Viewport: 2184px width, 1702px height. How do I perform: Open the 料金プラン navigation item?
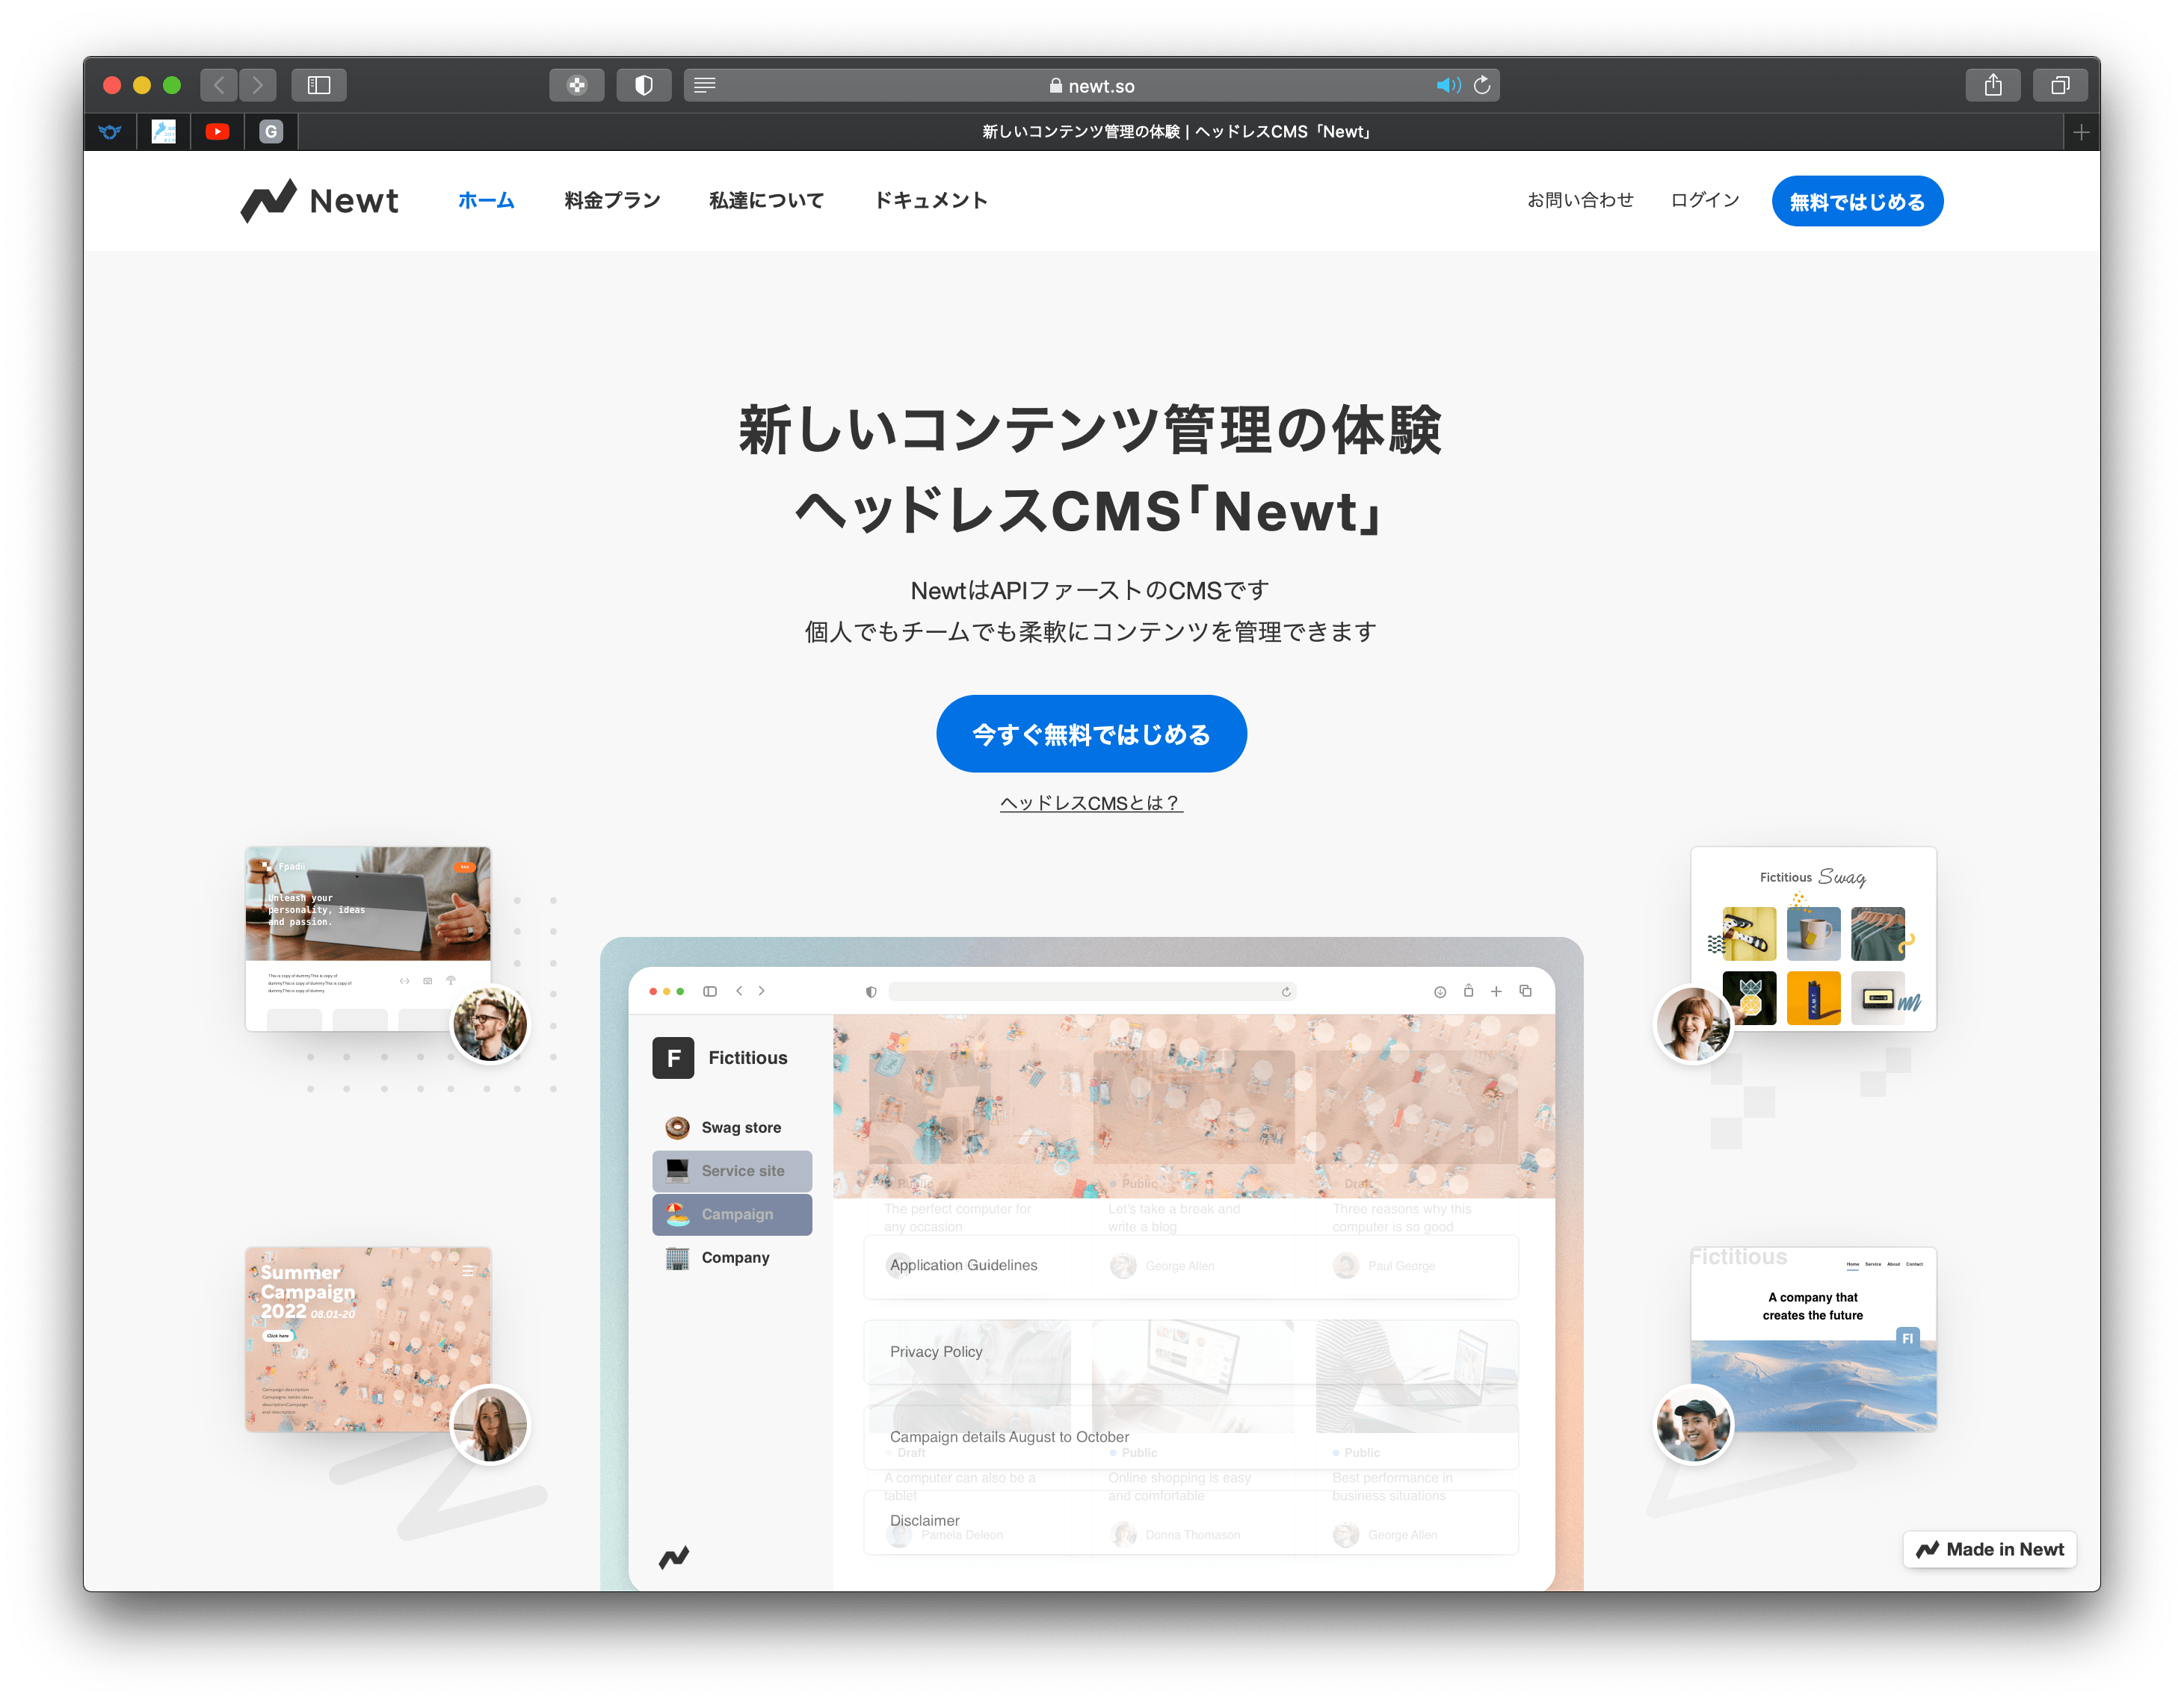click(612, 201)
